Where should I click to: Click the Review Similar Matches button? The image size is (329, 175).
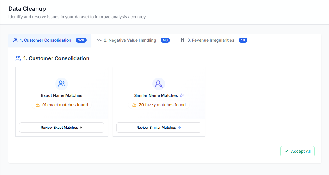(x=159, y=128)
